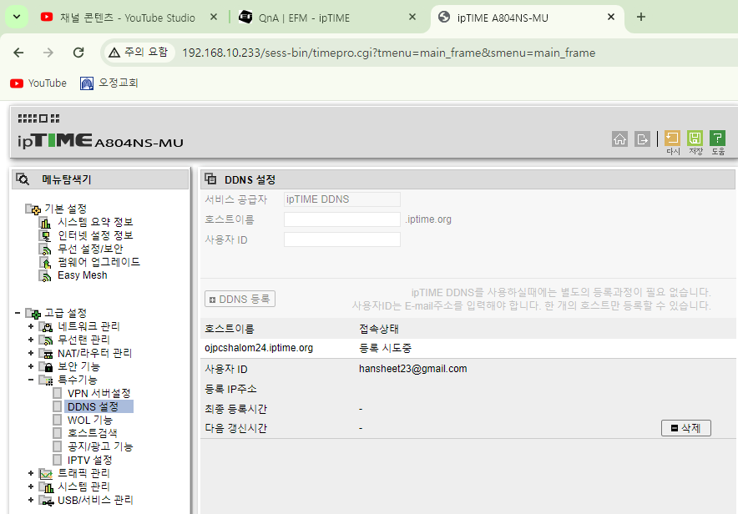The image size is (738, 514).
Task: Open VPN 서버설정 menu item
Action: click(99, 393)
